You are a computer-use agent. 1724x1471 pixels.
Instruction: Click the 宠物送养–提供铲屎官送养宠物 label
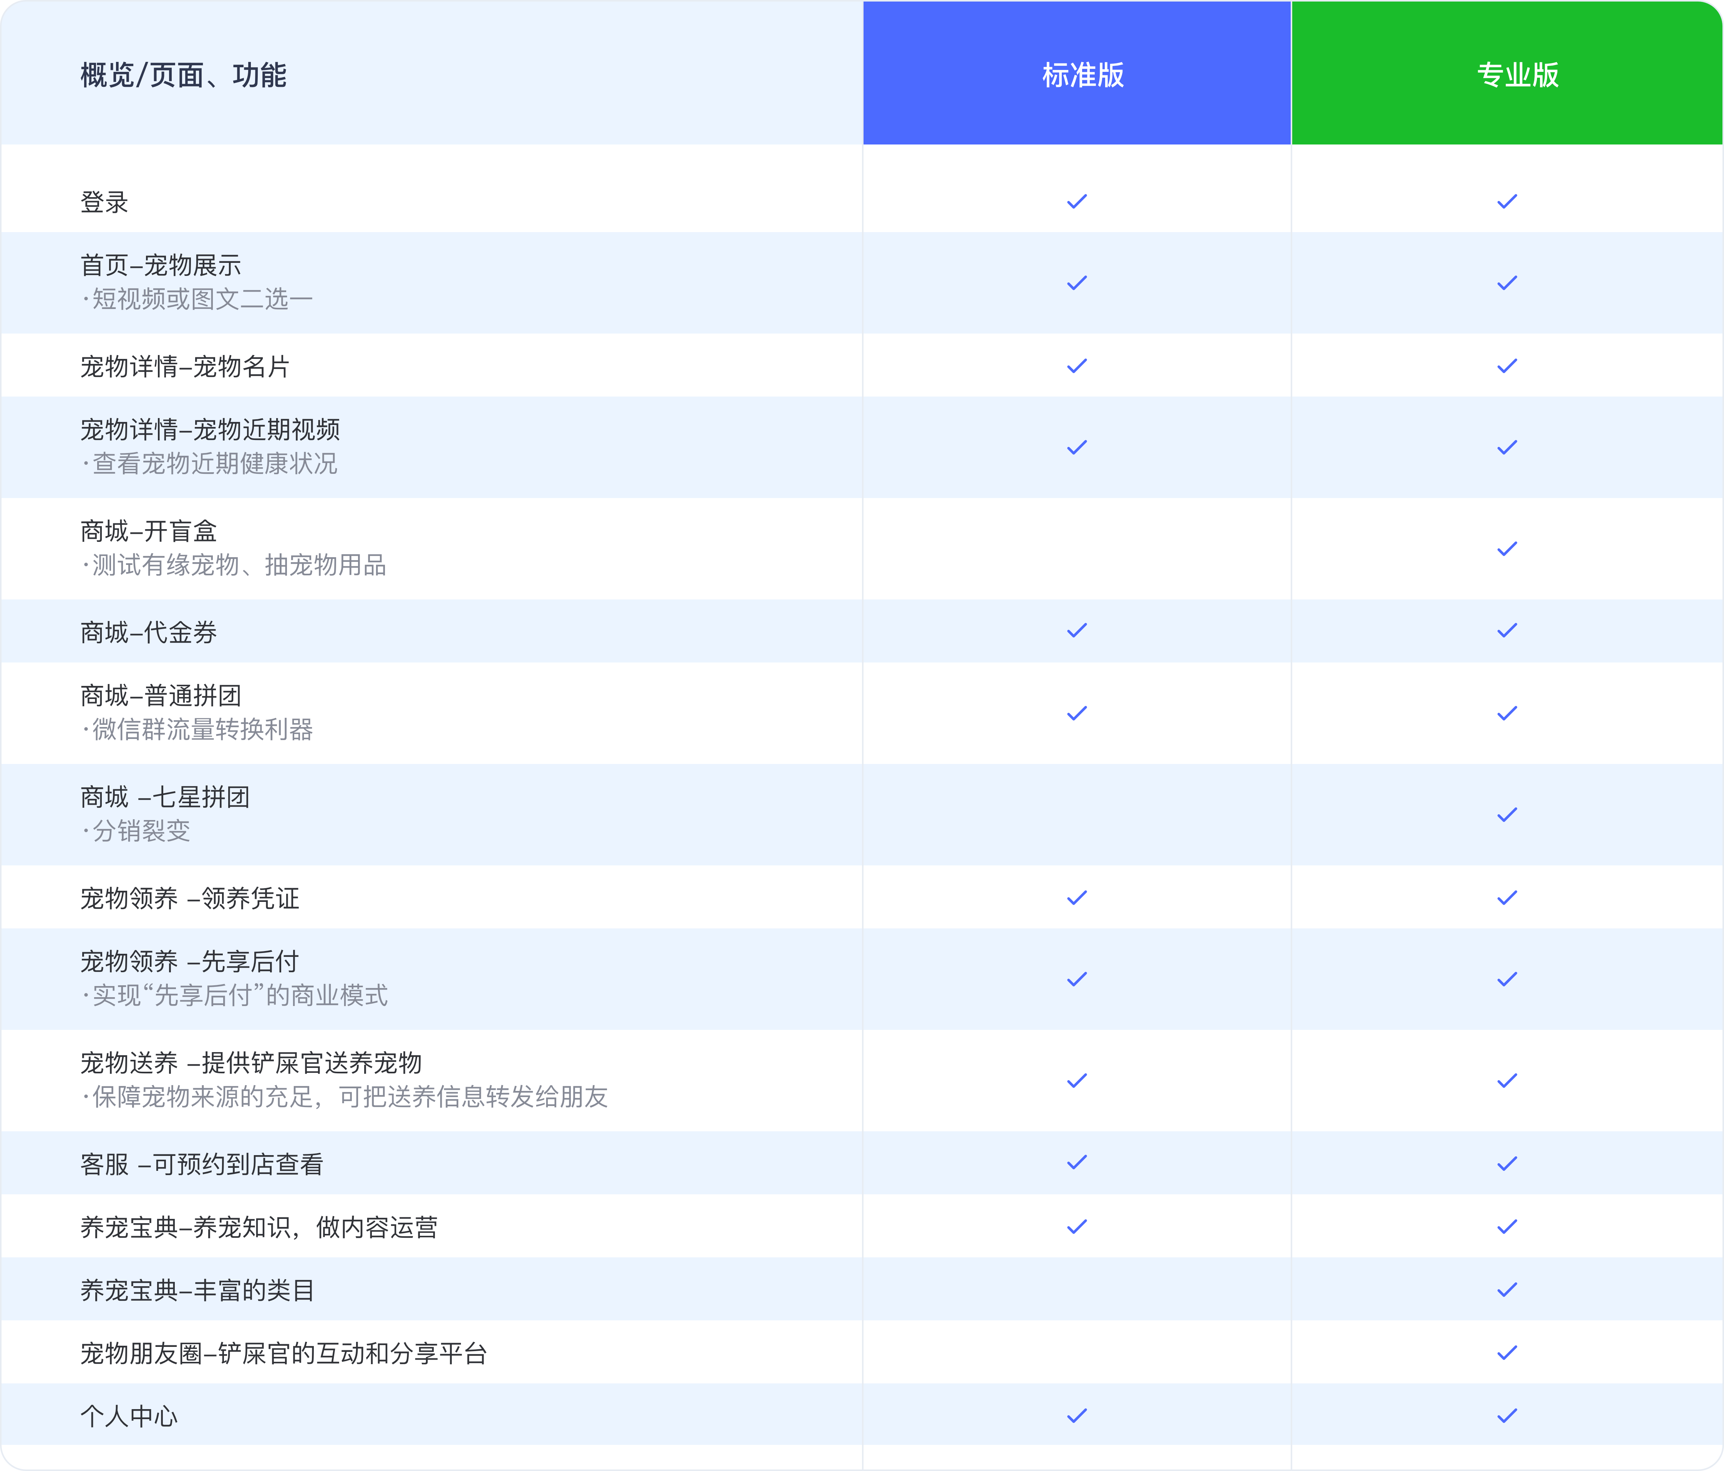coord(250,1062)
